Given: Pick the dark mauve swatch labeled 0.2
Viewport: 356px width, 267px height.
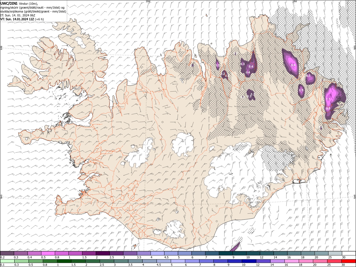Looking at the screenshot, I should 7,253.
